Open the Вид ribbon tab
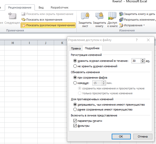 [41, 8]
